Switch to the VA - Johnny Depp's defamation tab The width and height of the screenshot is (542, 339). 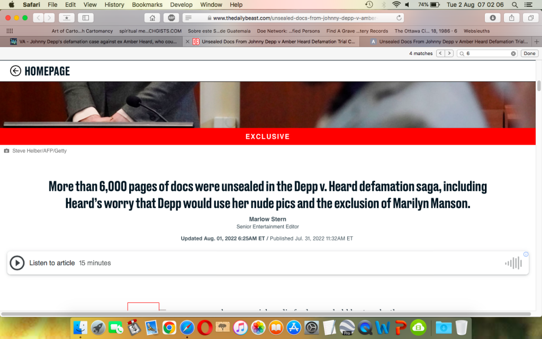click(x=95, y=41)
